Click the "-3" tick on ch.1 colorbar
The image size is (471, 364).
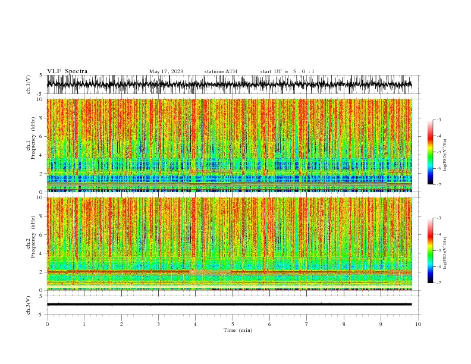[x=438, y=120]
